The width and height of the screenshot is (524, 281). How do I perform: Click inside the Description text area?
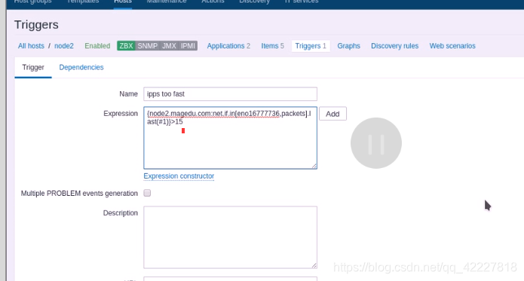pyautogui.click(x=230, y=237)
